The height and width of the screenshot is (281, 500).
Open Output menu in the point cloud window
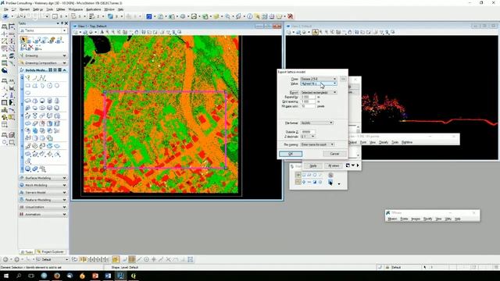tap(352, 142)
